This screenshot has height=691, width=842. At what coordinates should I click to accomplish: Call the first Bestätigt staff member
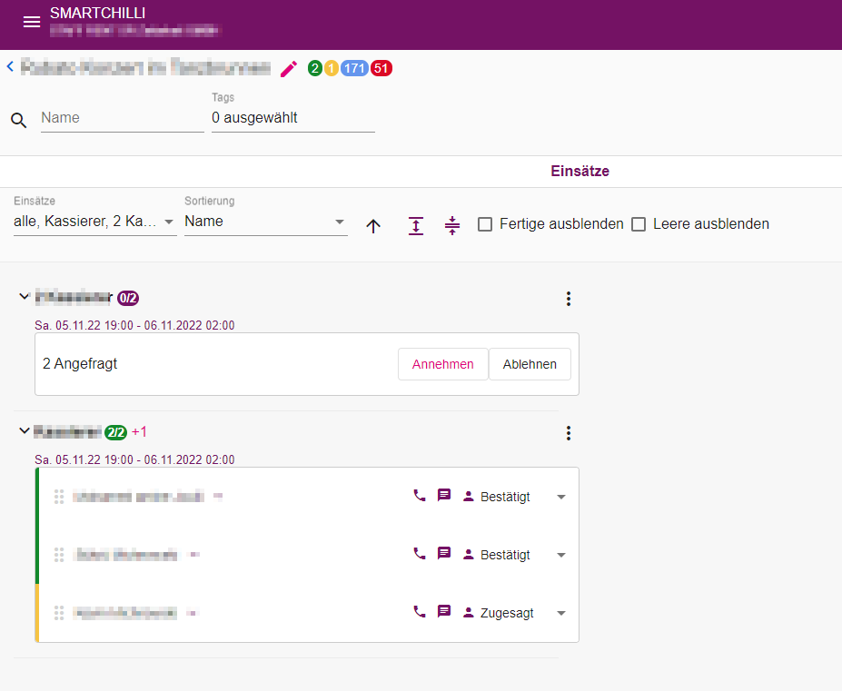click(420, 496)
